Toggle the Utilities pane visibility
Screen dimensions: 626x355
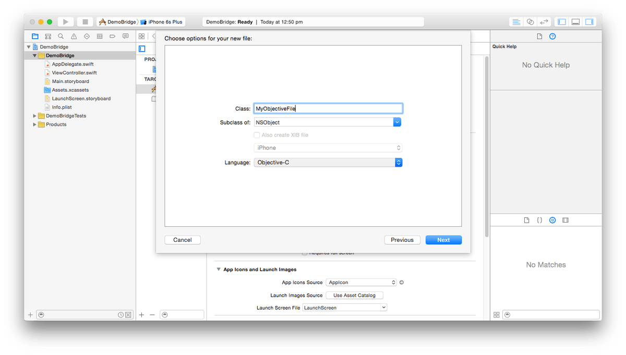(x=589, y=22)
